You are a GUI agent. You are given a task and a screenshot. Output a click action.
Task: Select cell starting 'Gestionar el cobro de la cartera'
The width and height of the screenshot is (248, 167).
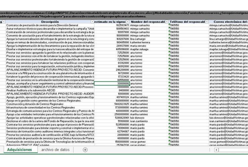(50, 121)
